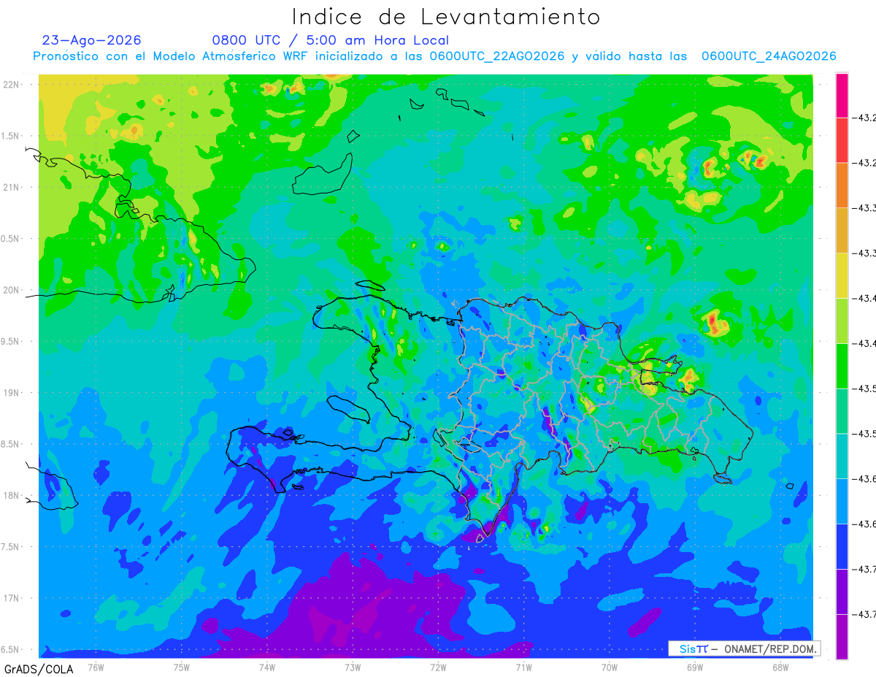Click the '20N' latitude label

[12, 291]
